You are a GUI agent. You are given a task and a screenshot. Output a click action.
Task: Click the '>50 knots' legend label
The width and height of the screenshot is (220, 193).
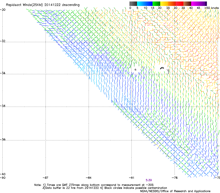(211, 8)
